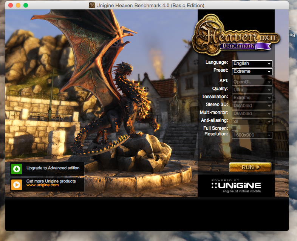Open the Language dropdown set to English

[x=252, y=63]
